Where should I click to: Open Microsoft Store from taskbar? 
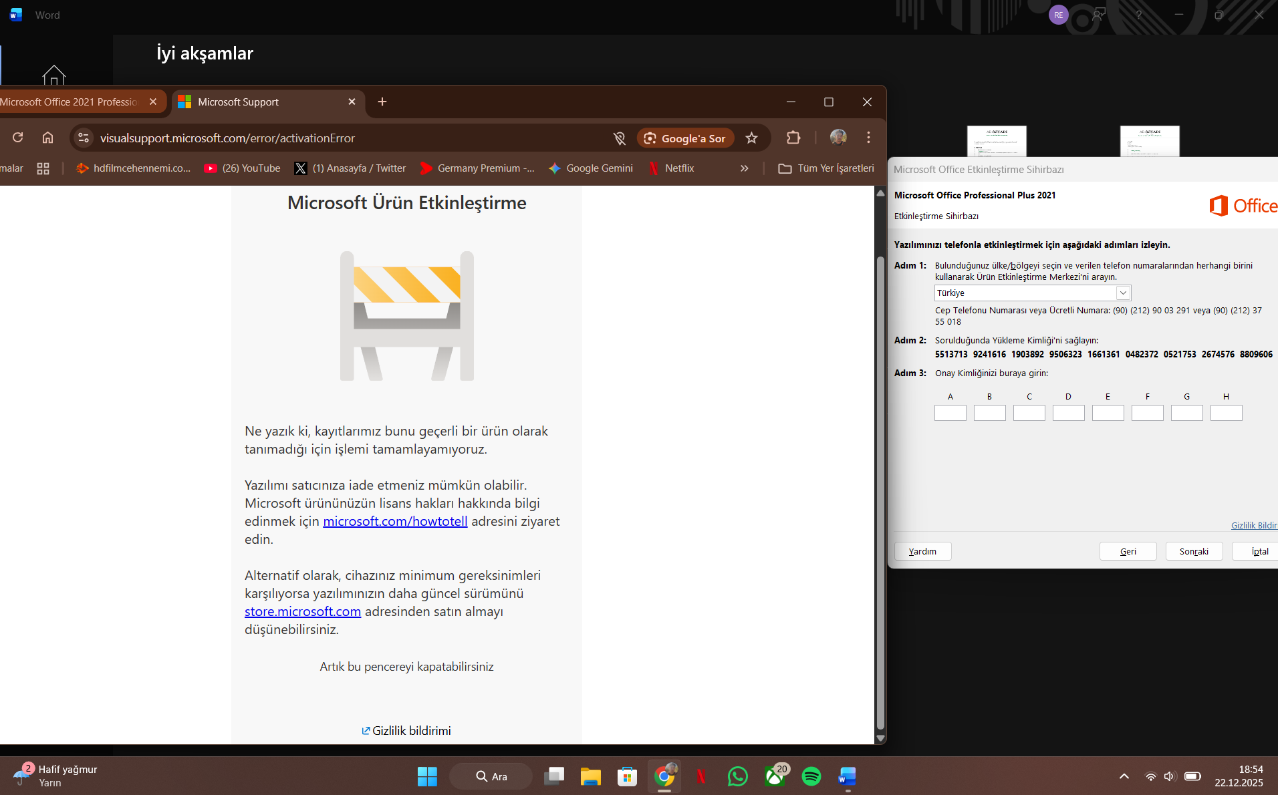(x=628, y=776)
